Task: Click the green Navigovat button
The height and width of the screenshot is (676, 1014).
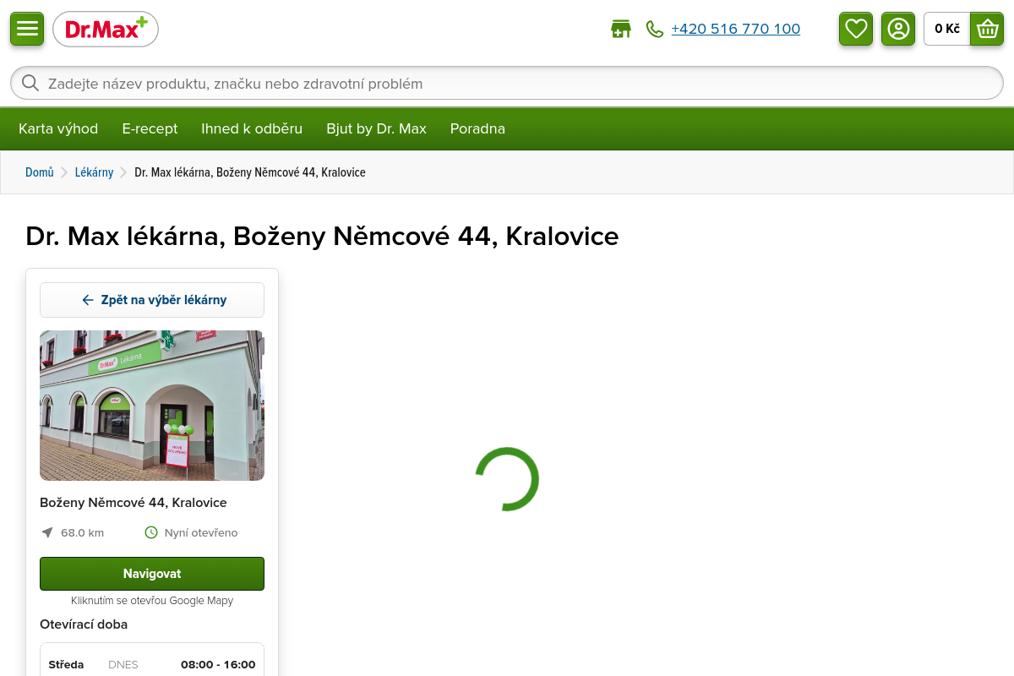Action: tap(152, 574)
